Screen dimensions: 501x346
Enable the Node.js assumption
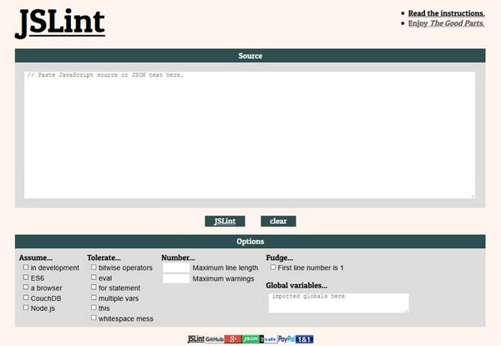(x=26, y=308)
